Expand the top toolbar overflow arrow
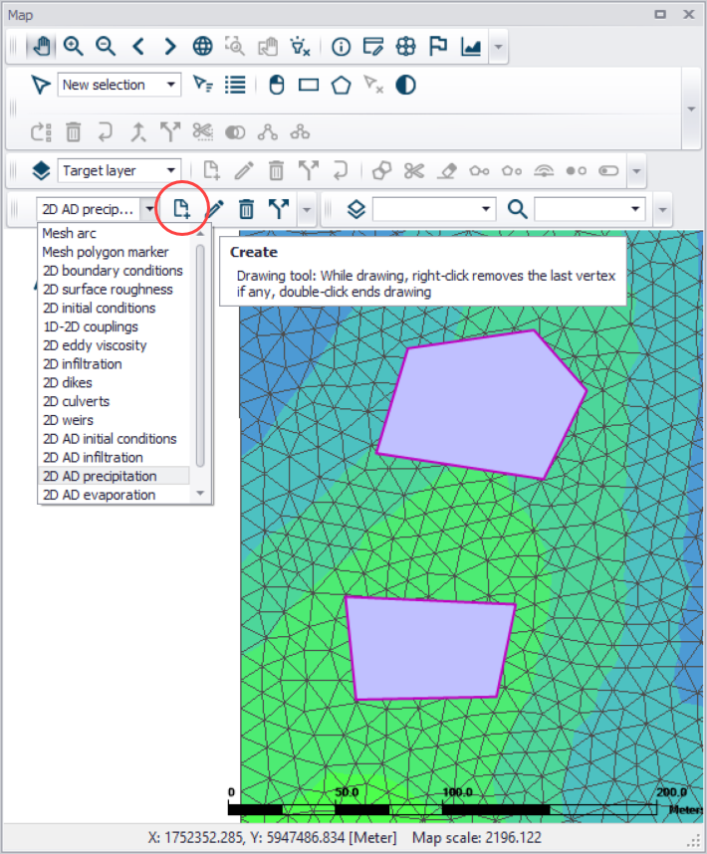This screenshot has height=854, width=707. [x=498, y=47]
